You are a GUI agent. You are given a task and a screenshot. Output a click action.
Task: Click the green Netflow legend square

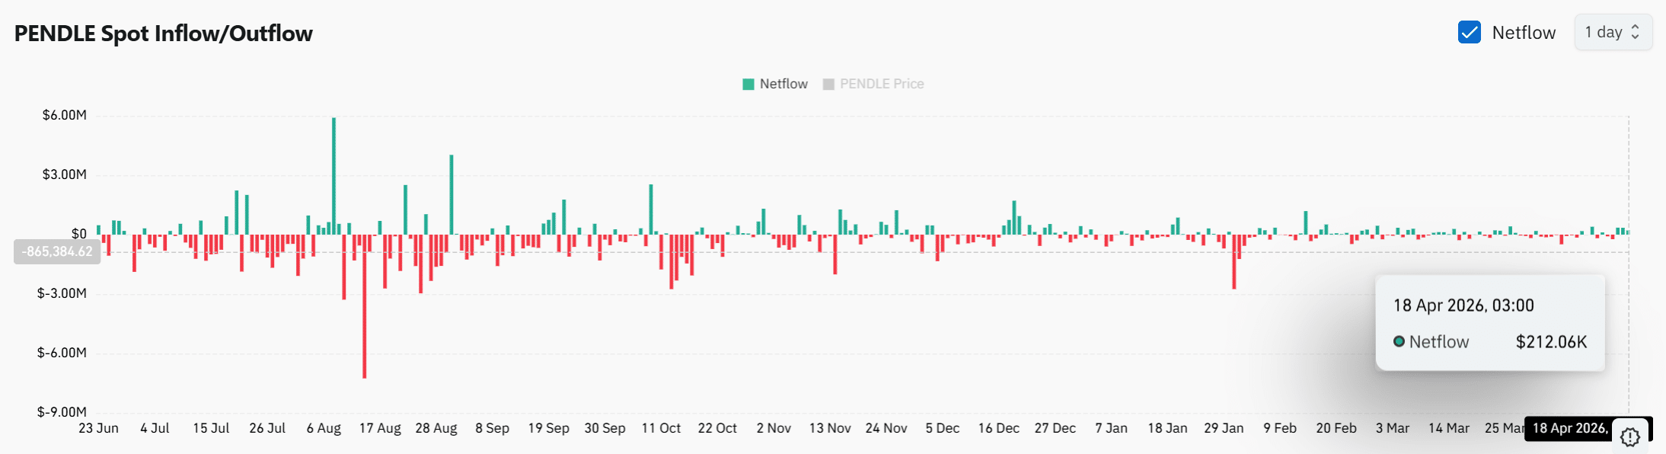coord(748,84)
